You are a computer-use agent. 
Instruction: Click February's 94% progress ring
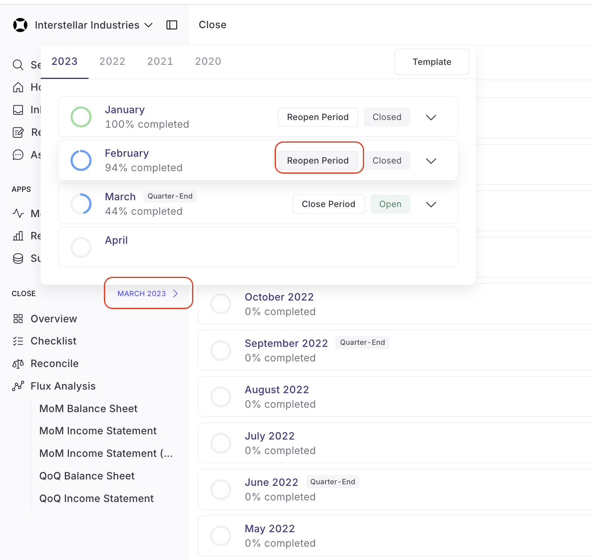[x=81, y=160]
